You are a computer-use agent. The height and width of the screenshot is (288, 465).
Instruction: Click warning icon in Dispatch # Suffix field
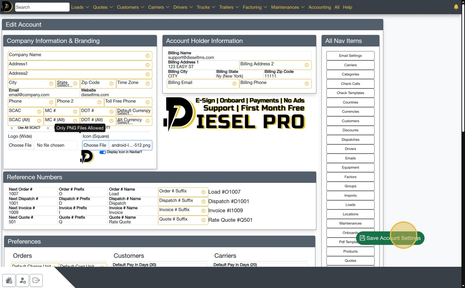click(x=203, y=202)
